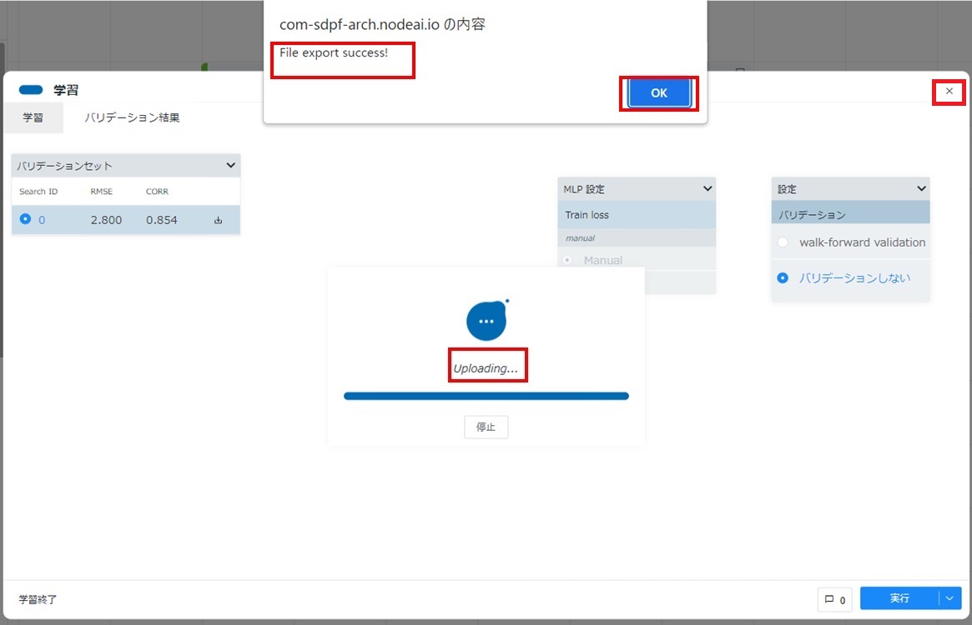Click the File export success! message
The height and width of the screenshot is (625, 972).
(334, 52)
